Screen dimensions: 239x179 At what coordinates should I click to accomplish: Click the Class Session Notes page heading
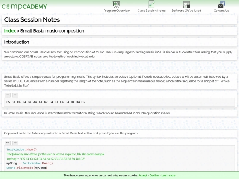coord(32,19)
